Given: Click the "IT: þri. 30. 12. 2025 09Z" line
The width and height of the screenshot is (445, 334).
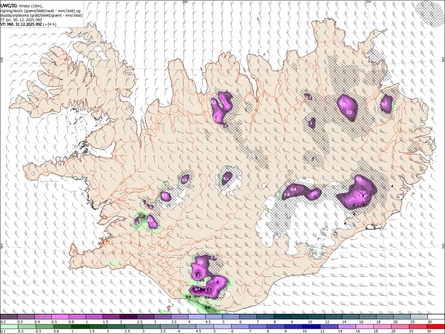Looking at the screenshot, I should pyautogui.click(x=22, y=20).
